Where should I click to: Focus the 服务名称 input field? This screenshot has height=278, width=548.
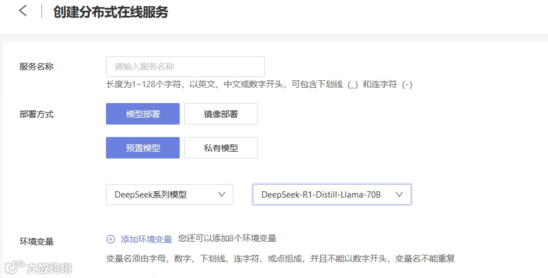click(185, 66)
